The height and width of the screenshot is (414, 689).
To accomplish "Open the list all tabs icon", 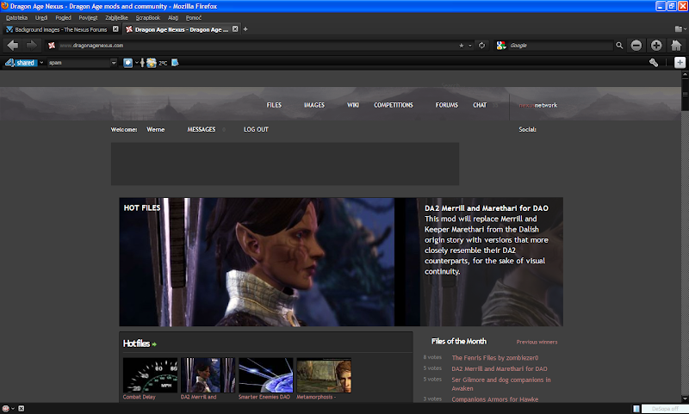I will tap(680, 29).
